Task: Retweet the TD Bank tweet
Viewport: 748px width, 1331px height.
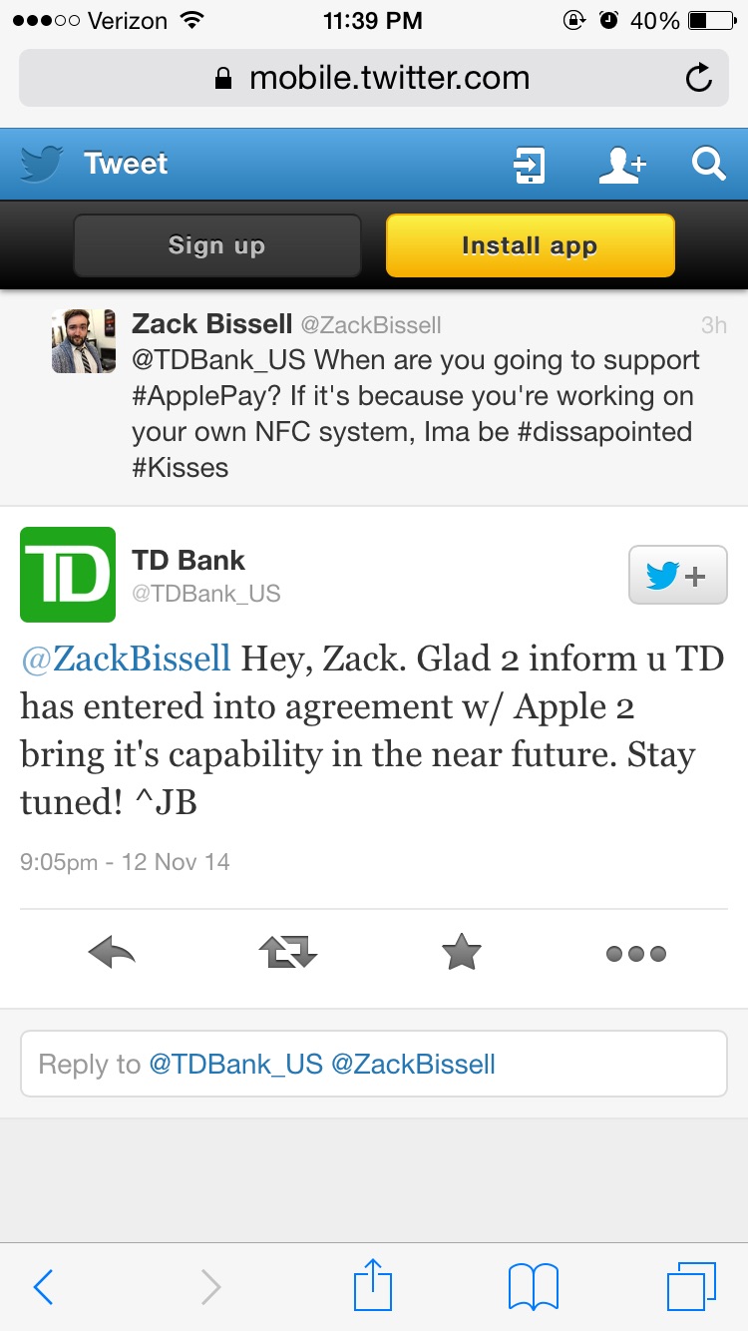Action: [287, 954]
